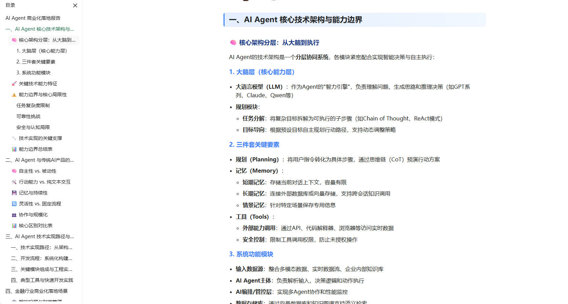Click blue heading 1. 大脑层（核心能力层） in document

pos(262,72)
